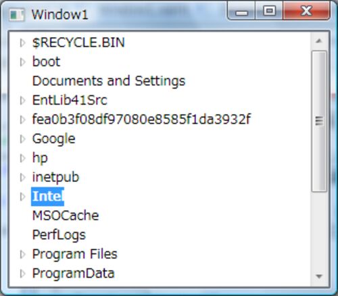338x296 pixels.
Task: Expand the $RECYCLE.BIN folder node
Action: pos(22,43)
